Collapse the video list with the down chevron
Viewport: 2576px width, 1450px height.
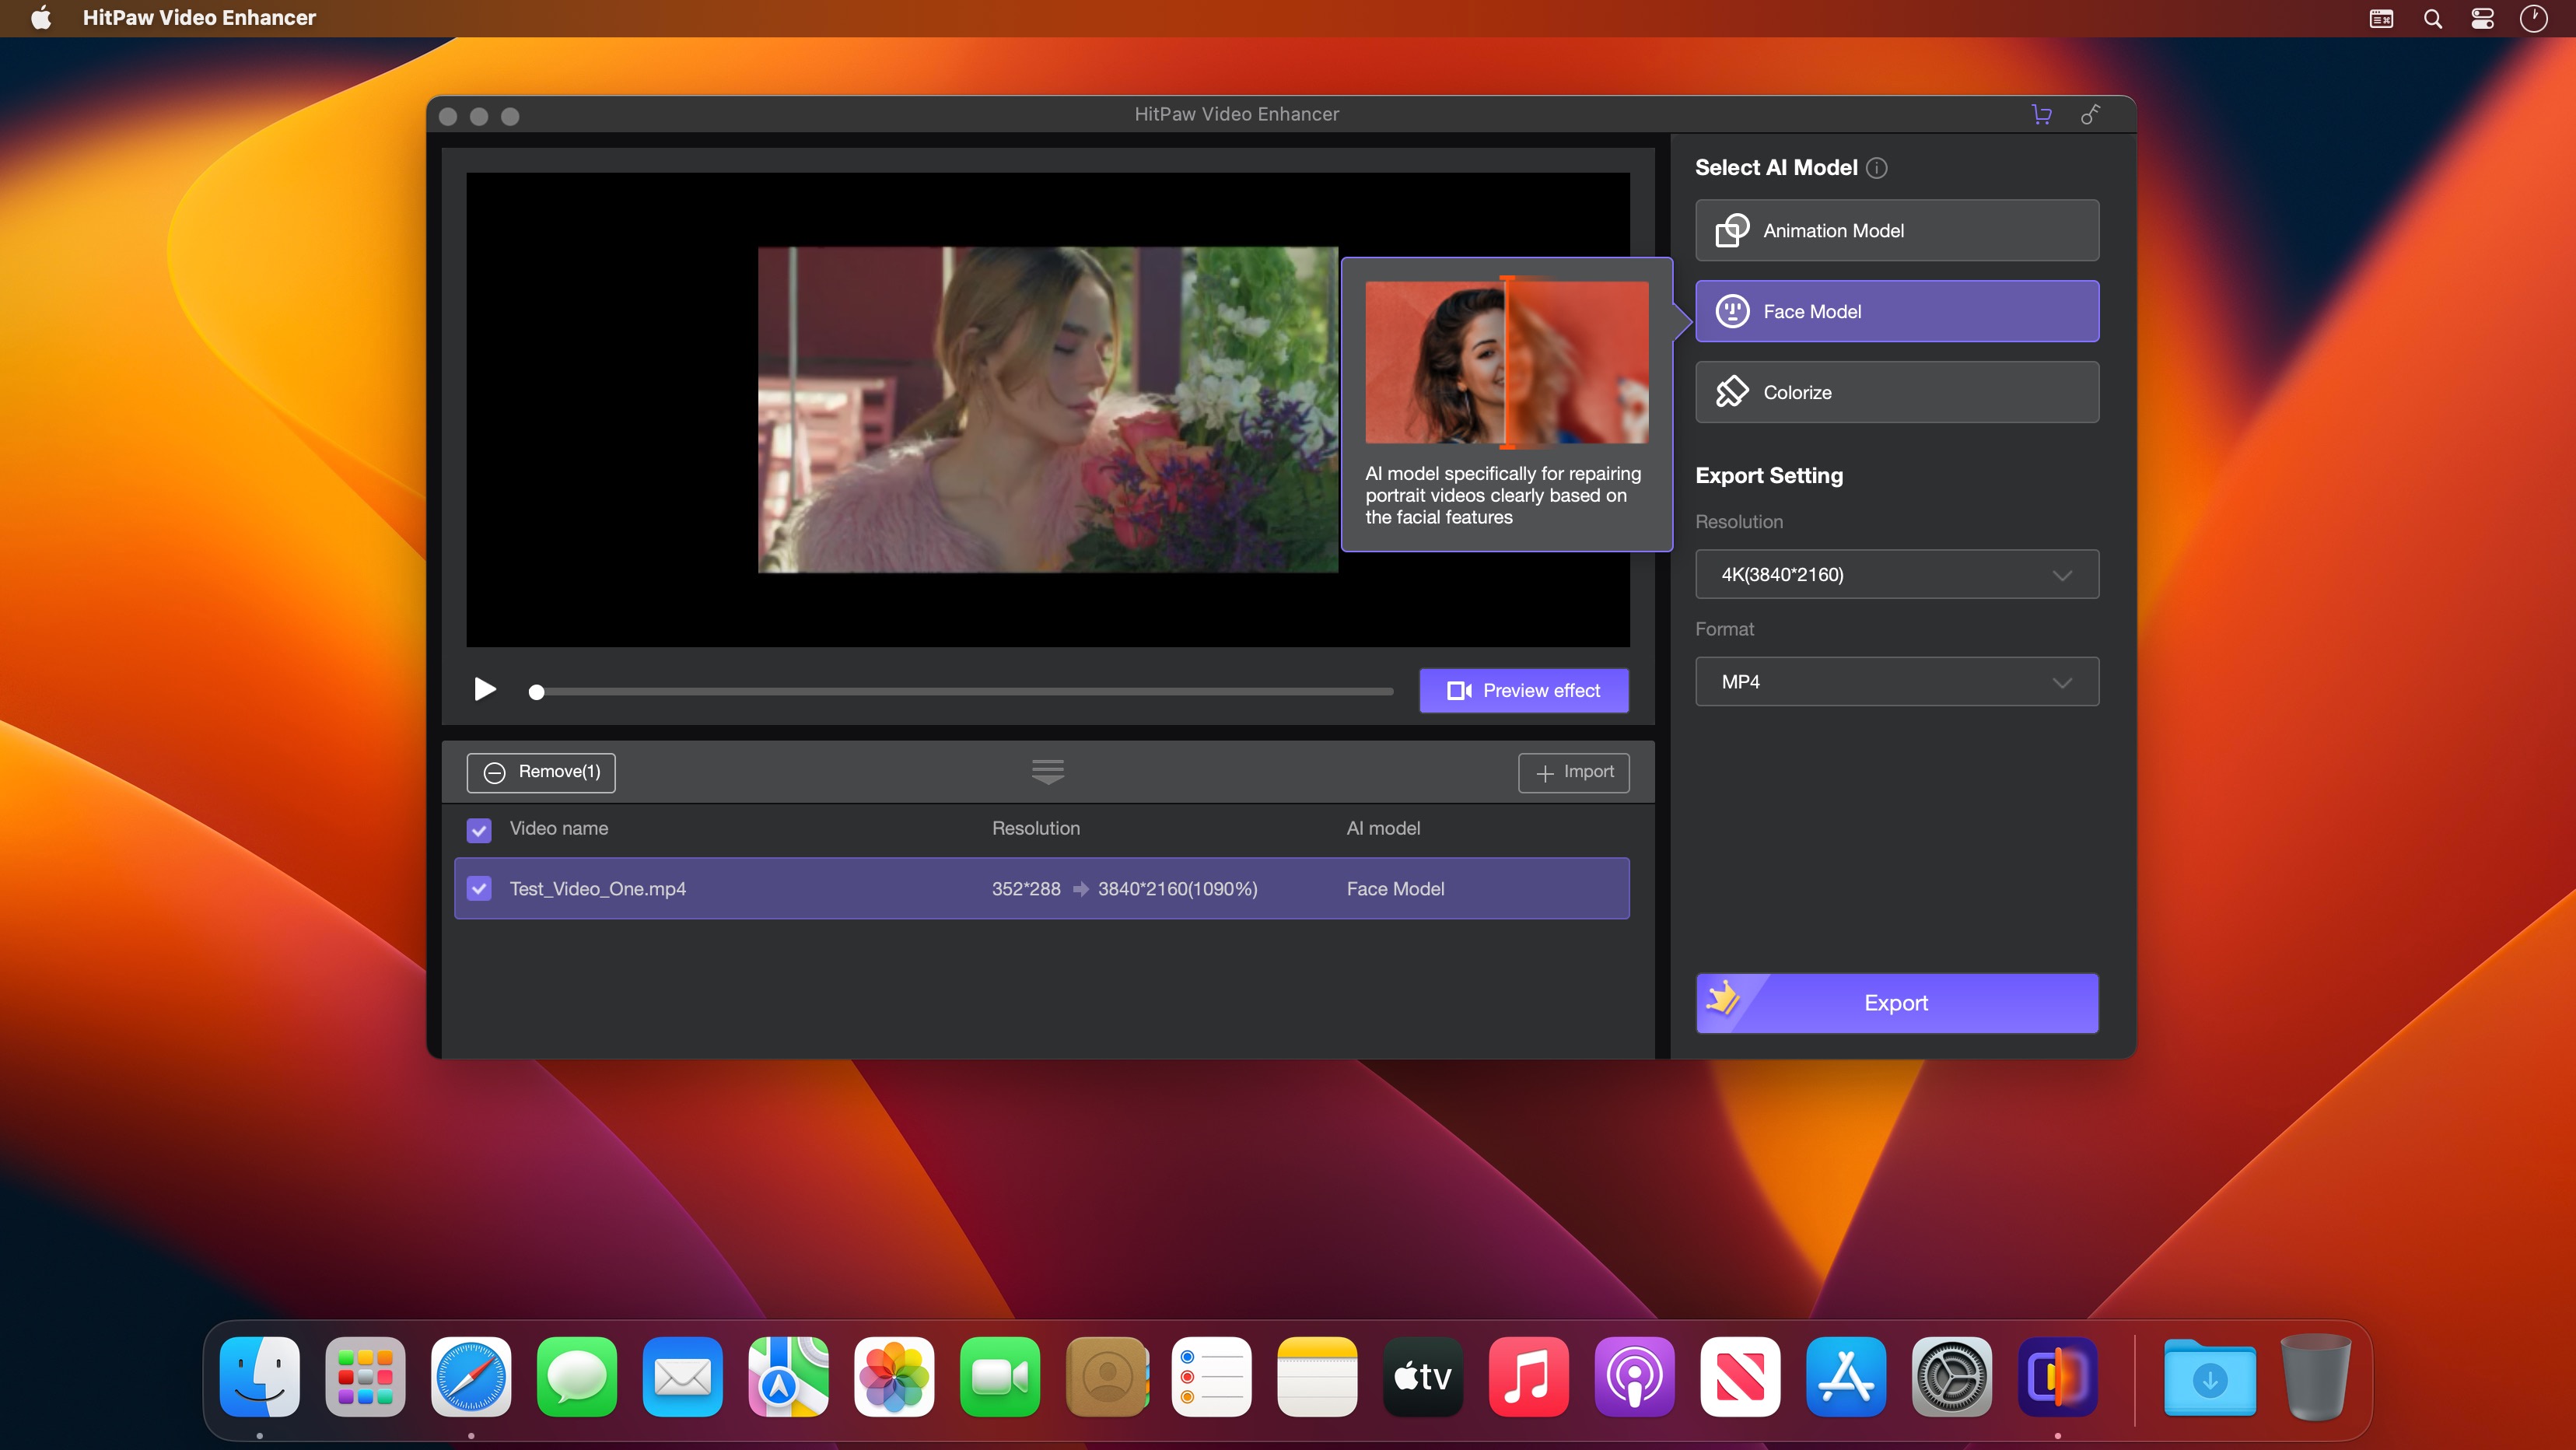coord(1047,771)
